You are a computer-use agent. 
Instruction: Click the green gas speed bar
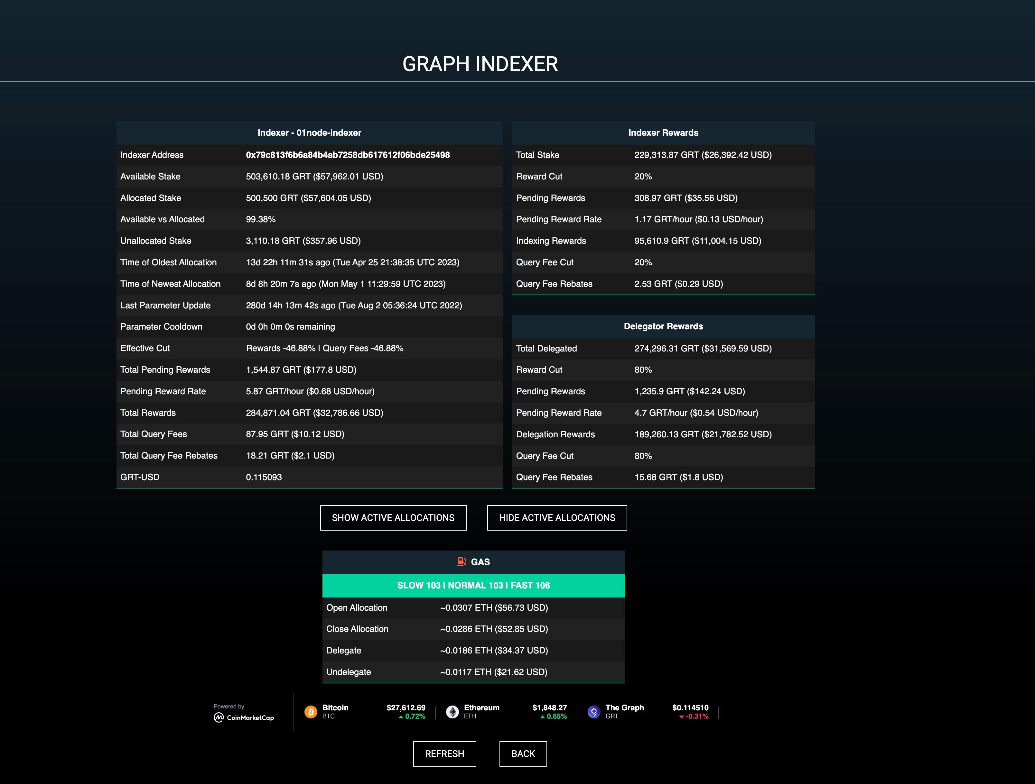coord(473,585)
